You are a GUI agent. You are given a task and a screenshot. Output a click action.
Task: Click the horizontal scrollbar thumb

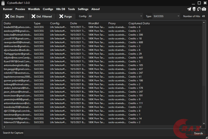(x=23, y=127)
